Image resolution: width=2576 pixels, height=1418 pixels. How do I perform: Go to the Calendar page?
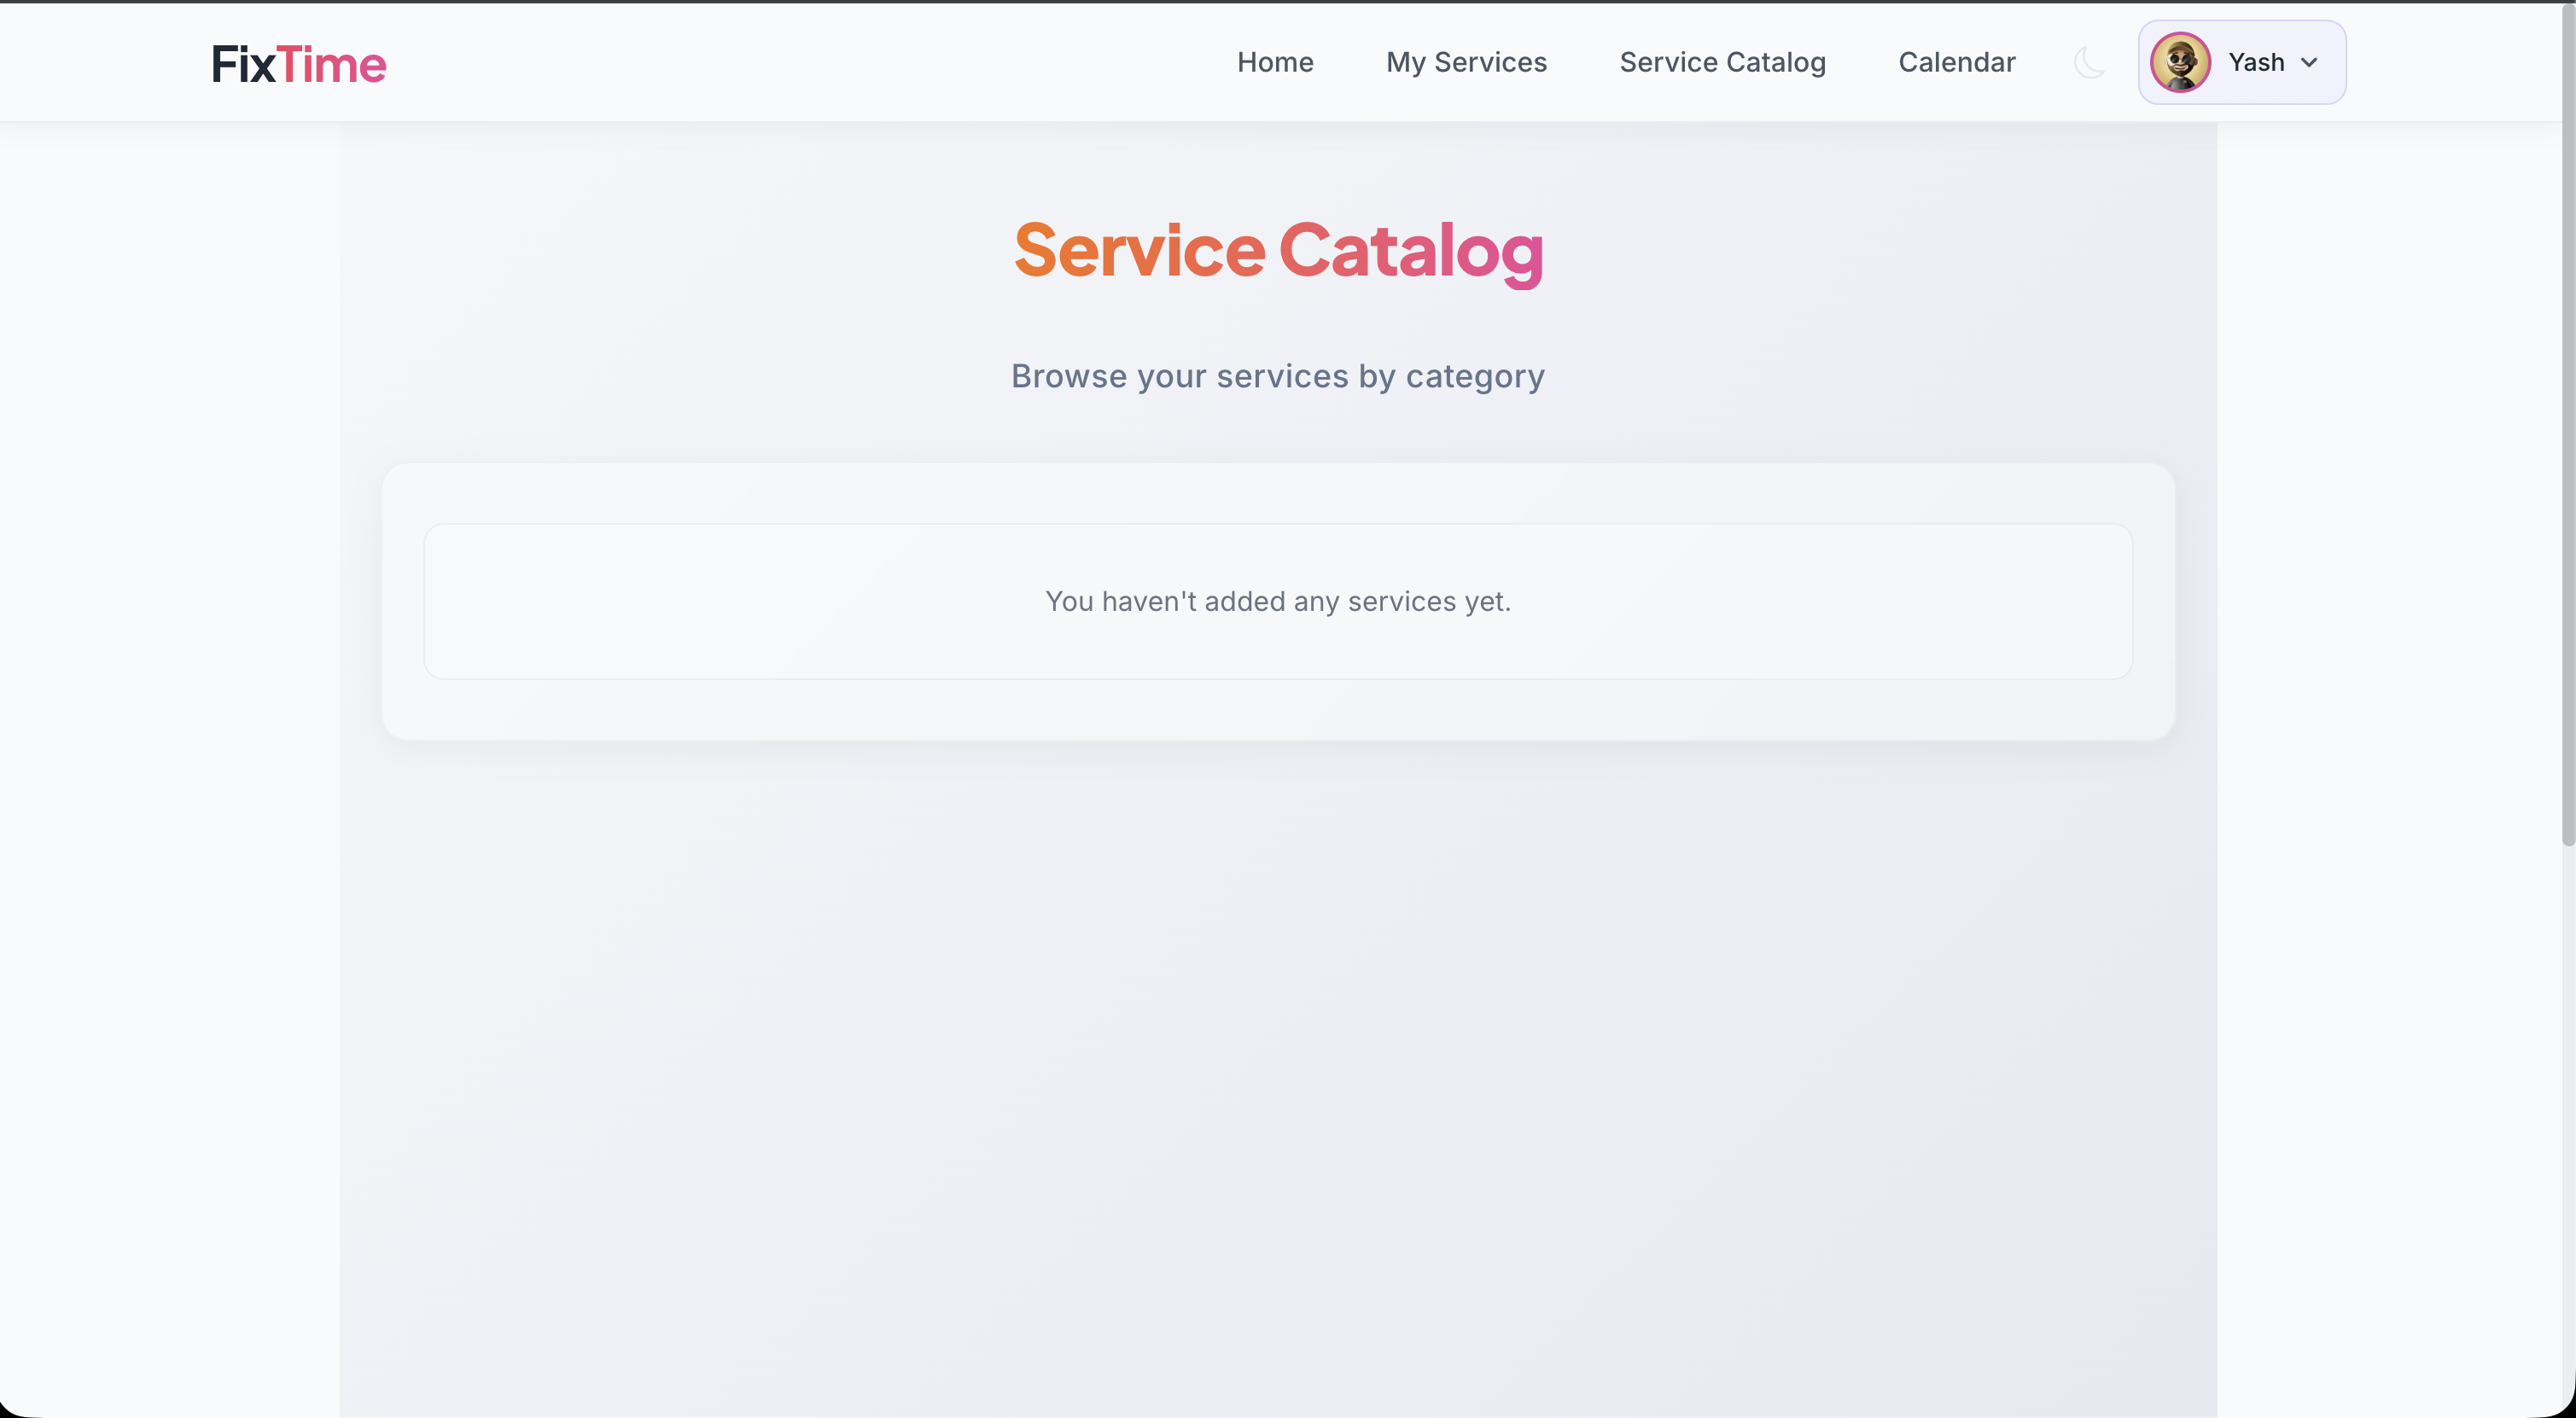click(1957, 62)
